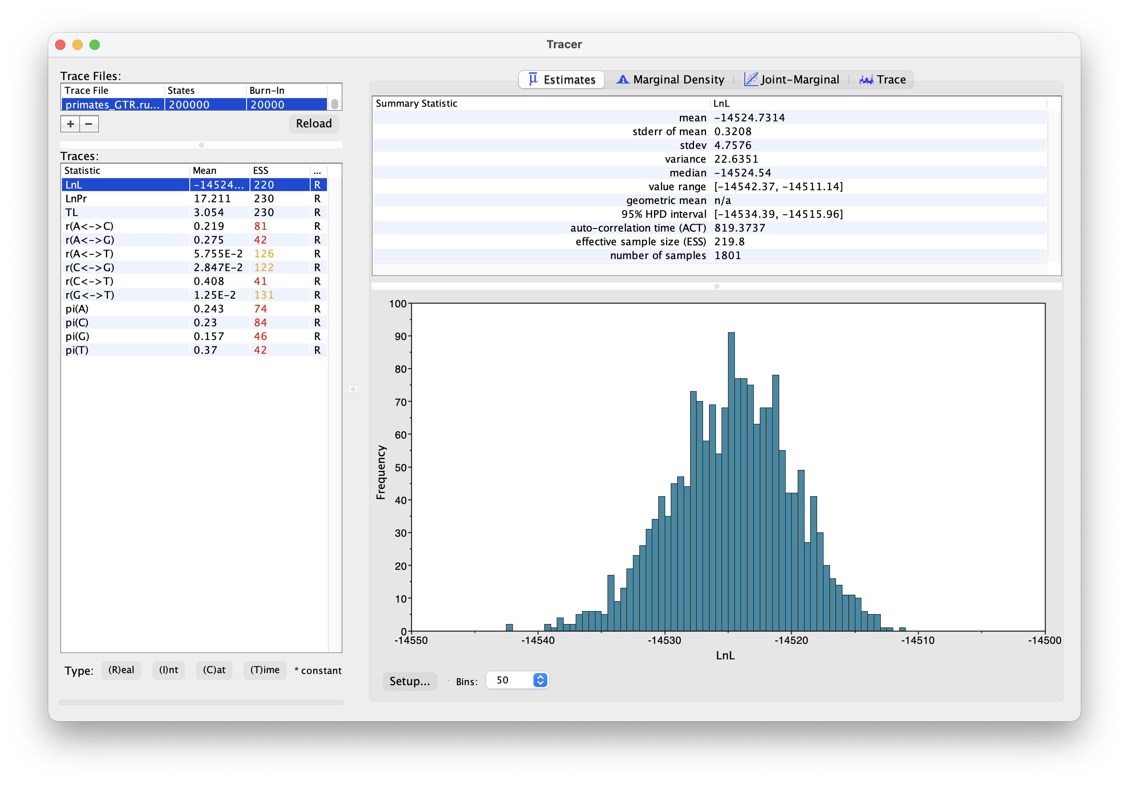The width and height of the screenshot is (1129, 785).
Task: Set trace type to (R)eal
Action: 121,670
